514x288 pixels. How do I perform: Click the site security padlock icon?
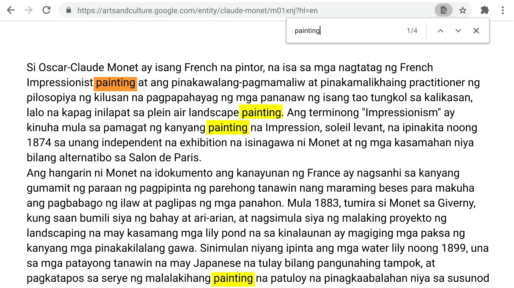pyautogui.click(x=69, y=10)
